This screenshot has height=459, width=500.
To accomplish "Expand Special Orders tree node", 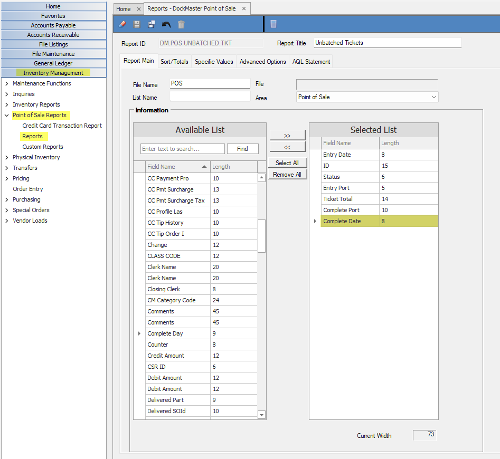I will (x=7, y=210).
